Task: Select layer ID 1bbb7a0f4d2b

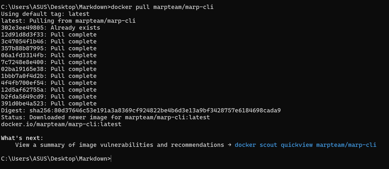Action: 24,76
